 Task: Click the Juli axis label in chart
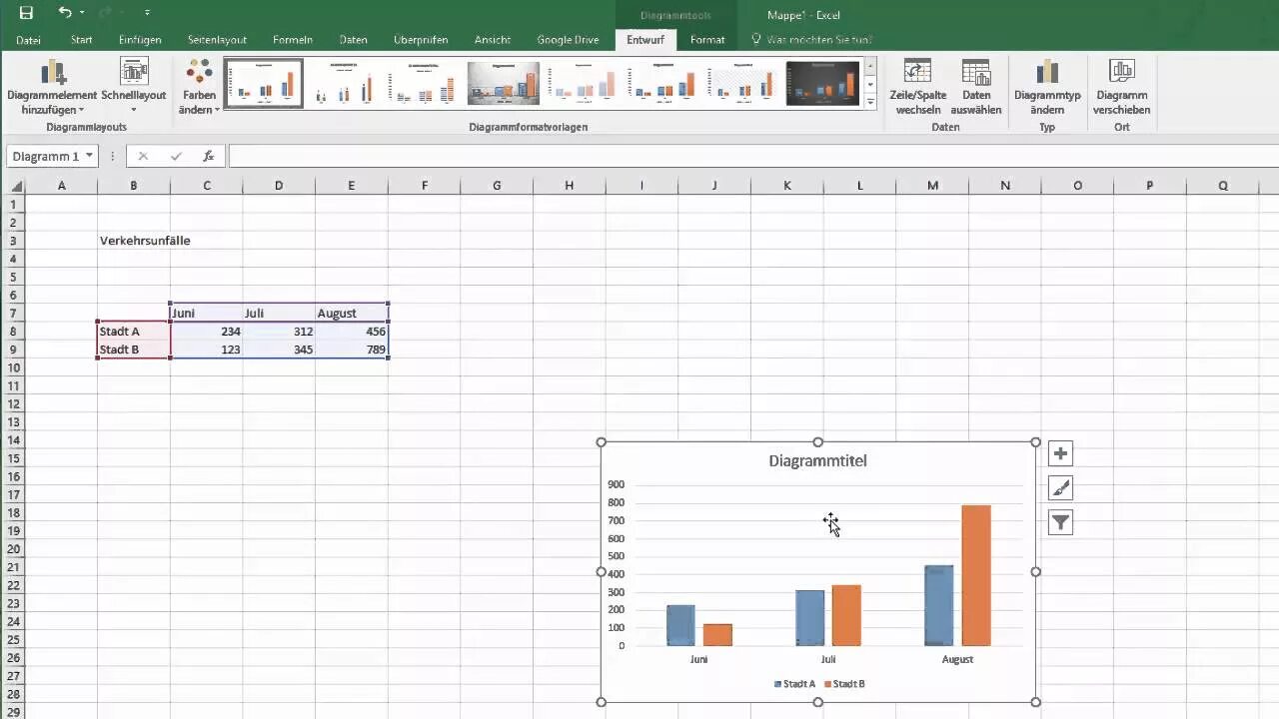pos(828,659)
